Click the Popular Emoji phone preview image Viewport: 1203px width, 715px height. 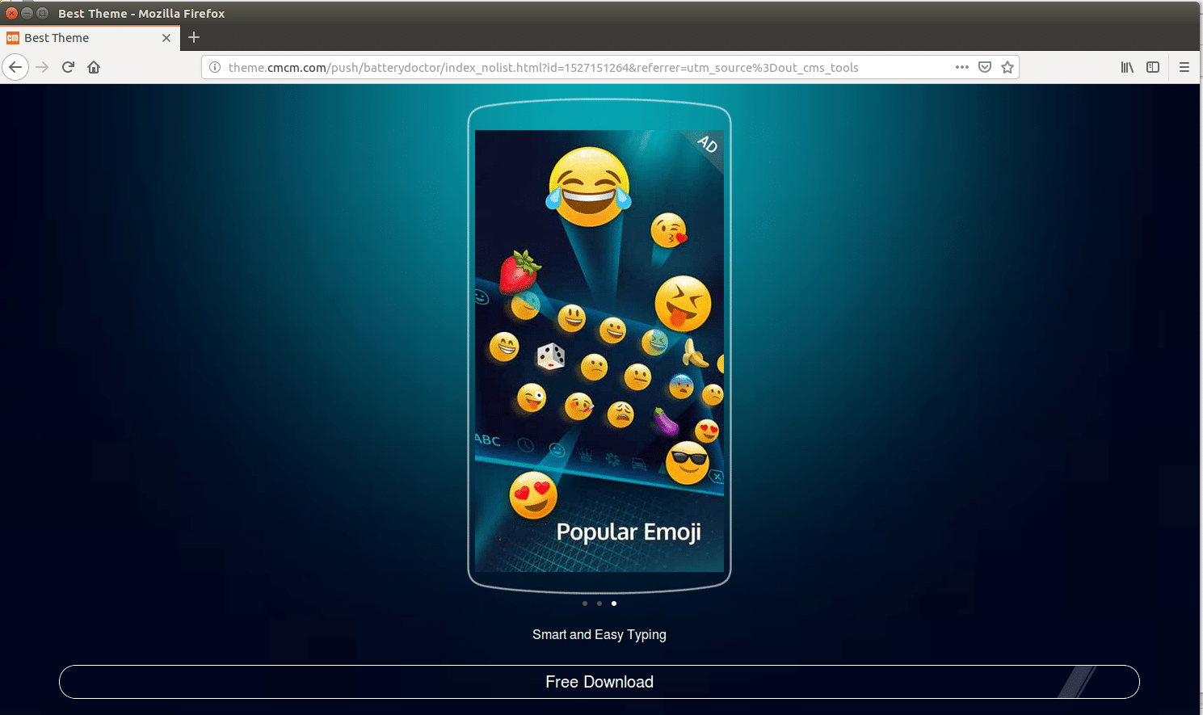tap(599, 351)
